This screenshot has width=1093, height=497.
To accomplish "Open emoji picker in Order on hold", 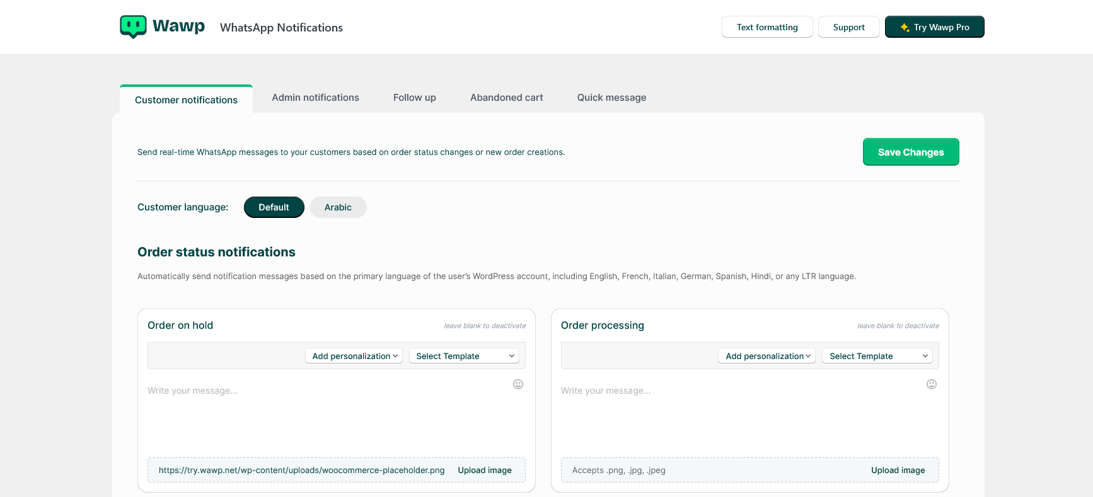I will point(518,384).
